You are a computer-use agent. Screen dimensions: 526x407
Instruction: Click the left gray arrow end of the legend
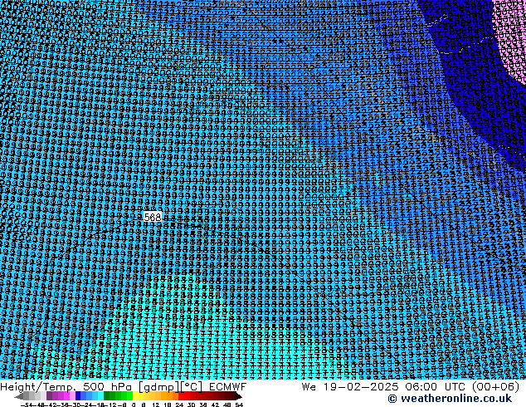(19, 396)
